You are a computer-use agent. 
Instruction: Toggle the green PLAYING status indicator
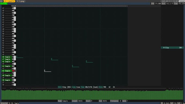(4, 4)
